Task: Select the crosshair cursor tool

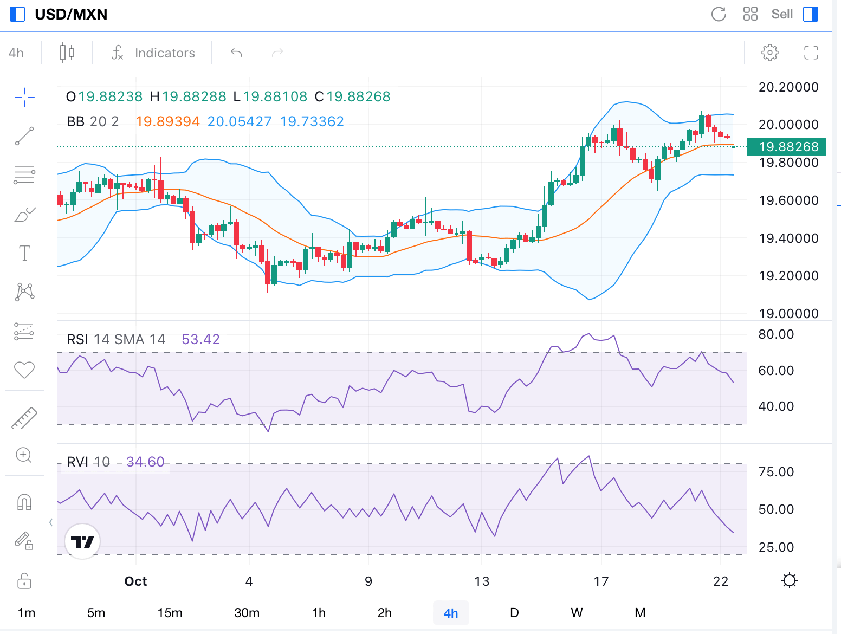Action: [24, 98]
